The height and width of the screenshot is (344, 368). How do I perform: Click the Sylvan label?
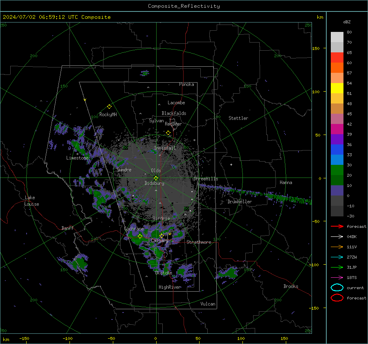pyautogui.click(x=156, y=121)
